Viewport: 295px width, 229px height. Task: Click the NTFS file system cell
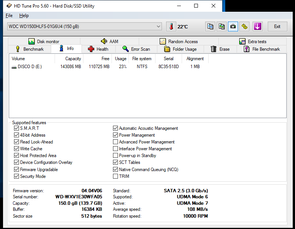(x=142, y=67)
